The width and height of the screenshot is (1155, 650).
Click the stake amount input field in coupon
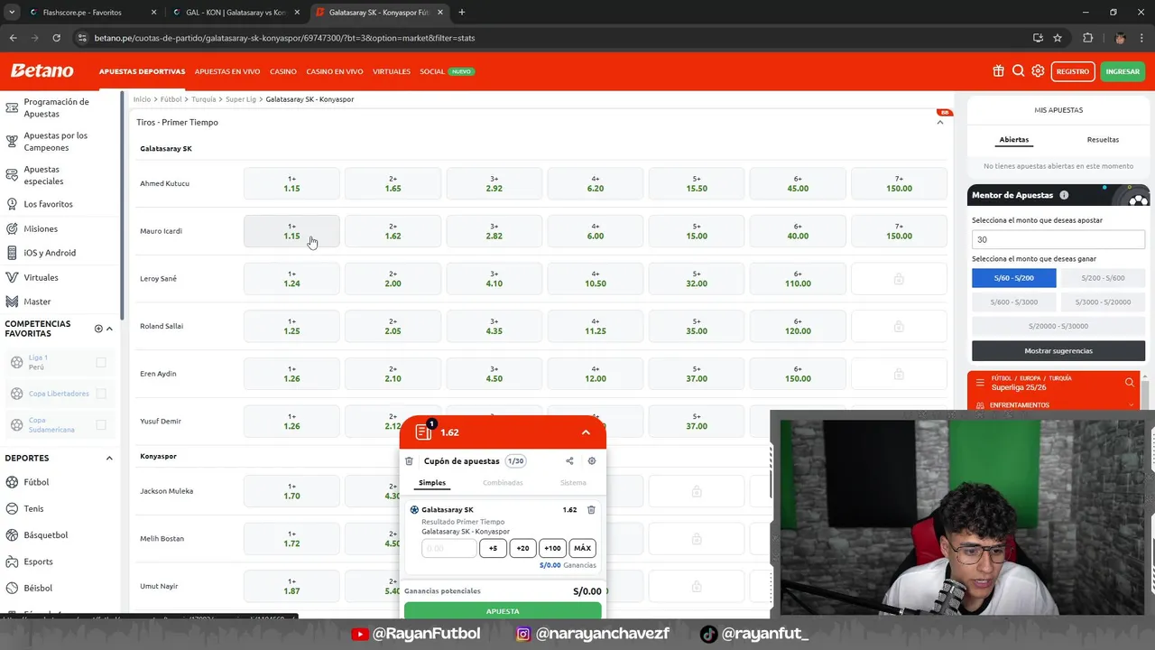pos(448,548)
